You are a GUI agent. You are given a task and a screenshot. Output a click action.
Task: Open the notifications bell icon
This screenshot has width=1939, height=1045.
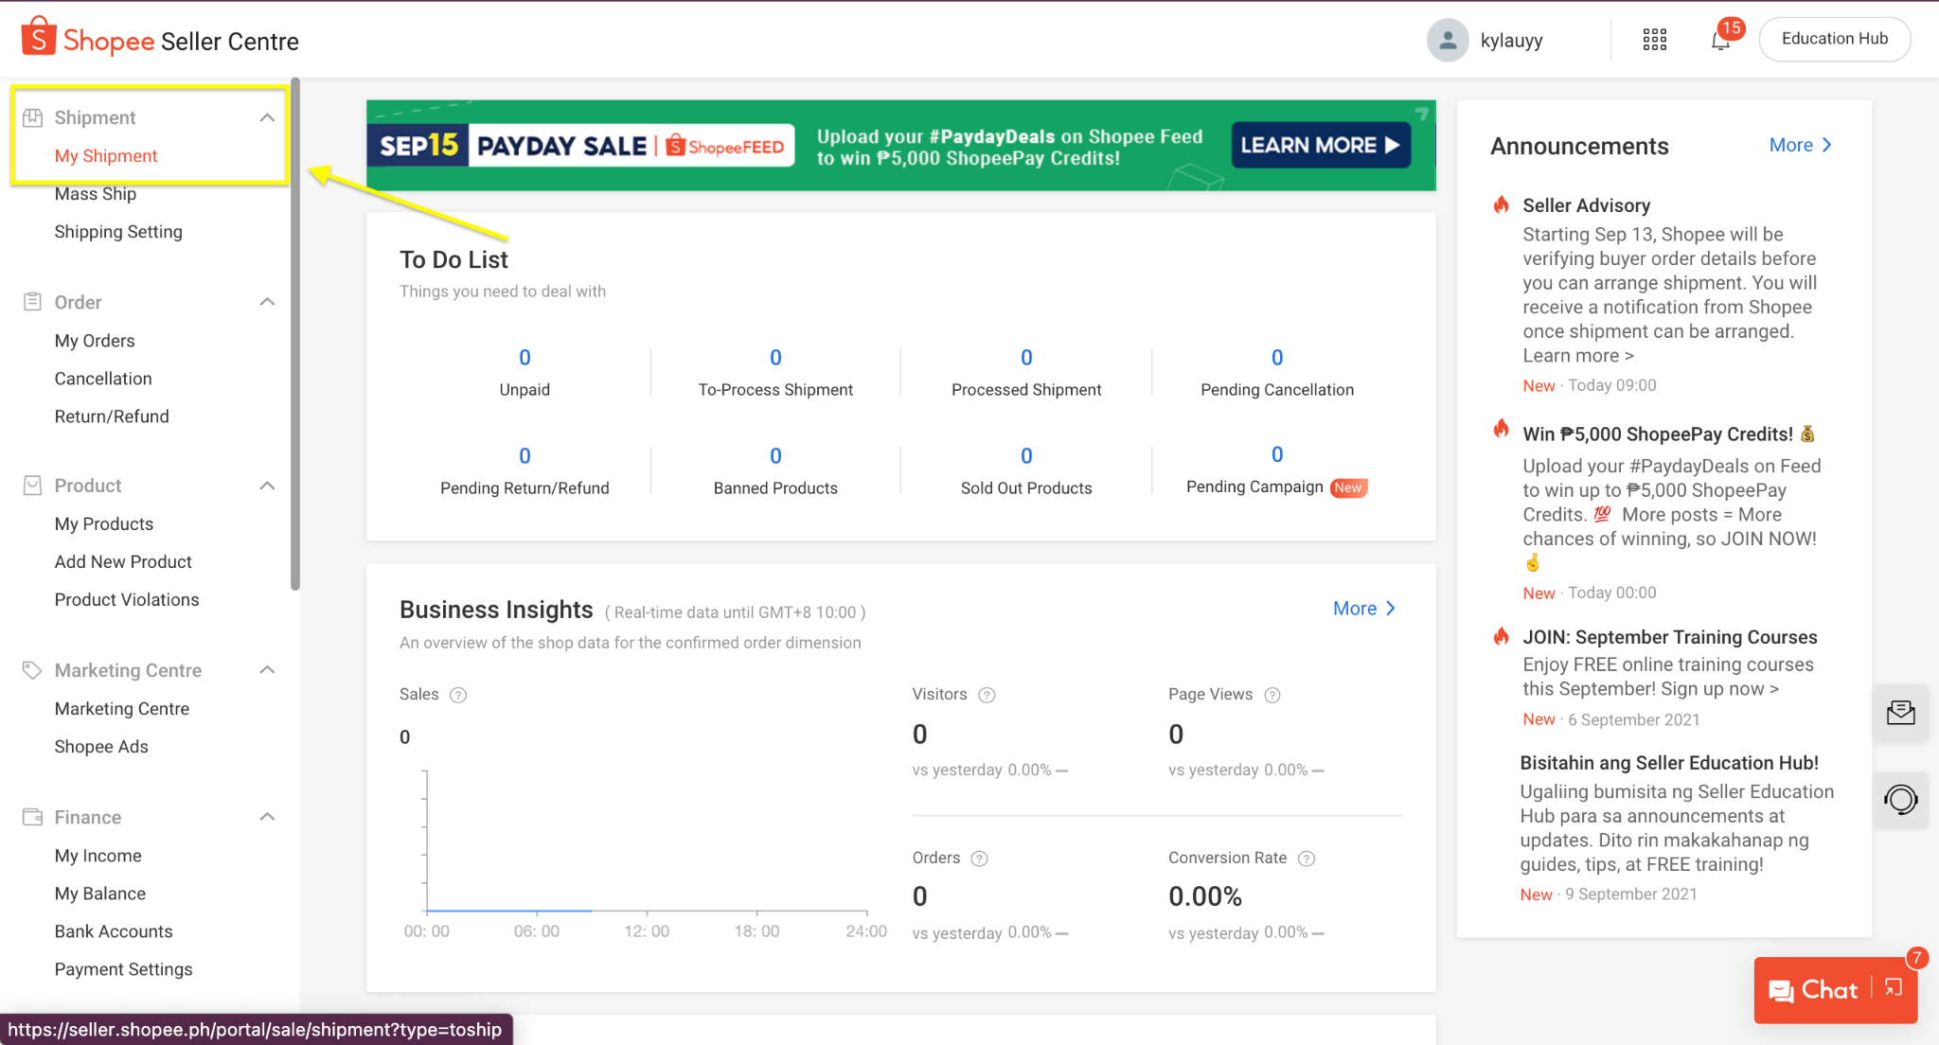coord(1720,40)
